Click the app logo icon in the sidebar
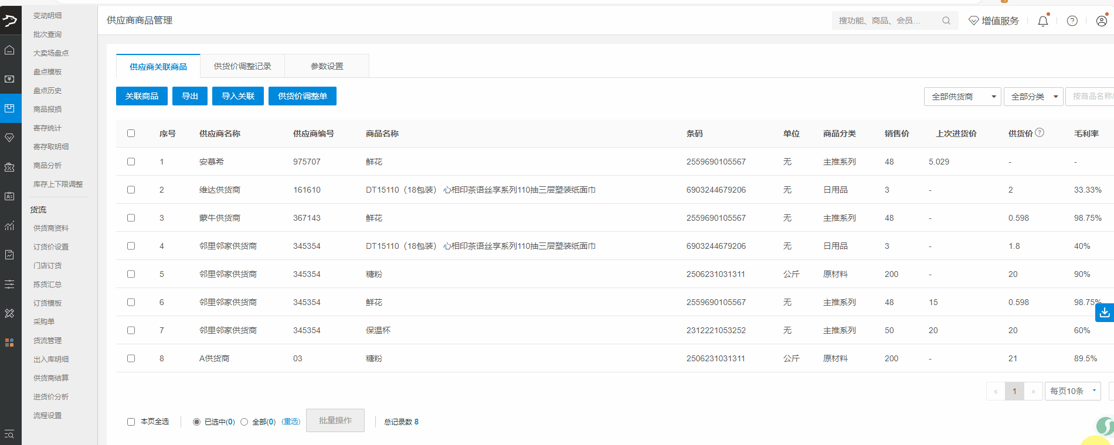 pos(10,21)
